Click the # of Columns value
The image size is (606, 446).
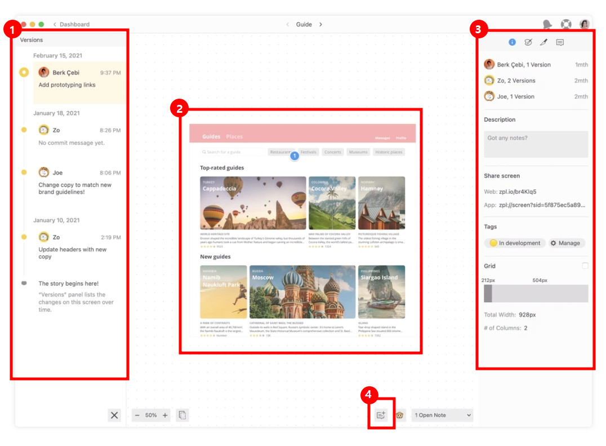525,328
